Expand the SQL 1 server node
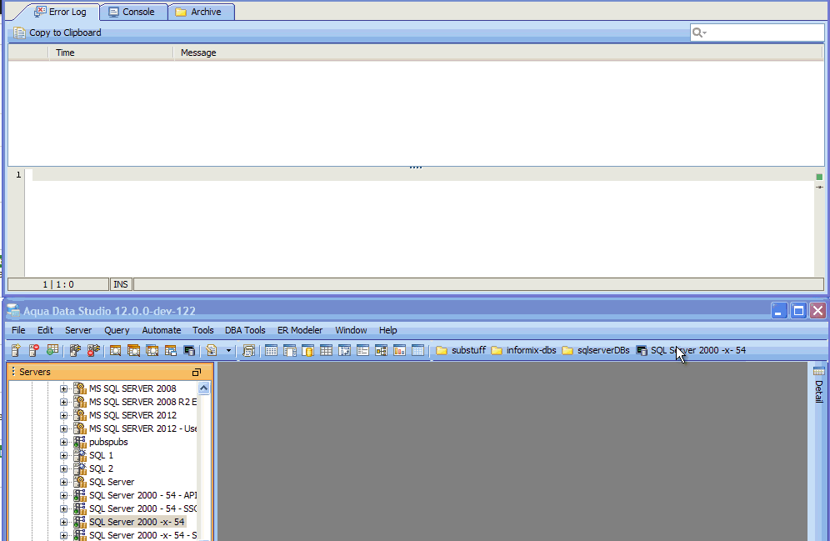 [x=63, y=455]
